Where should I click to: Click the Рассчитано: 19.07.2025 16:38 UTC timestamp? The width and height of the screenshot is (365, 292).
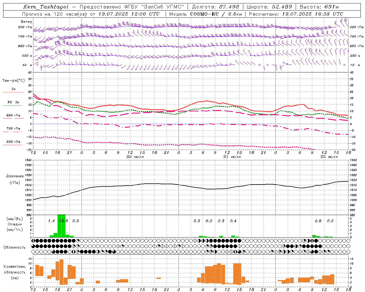click(x=296, y=14)
